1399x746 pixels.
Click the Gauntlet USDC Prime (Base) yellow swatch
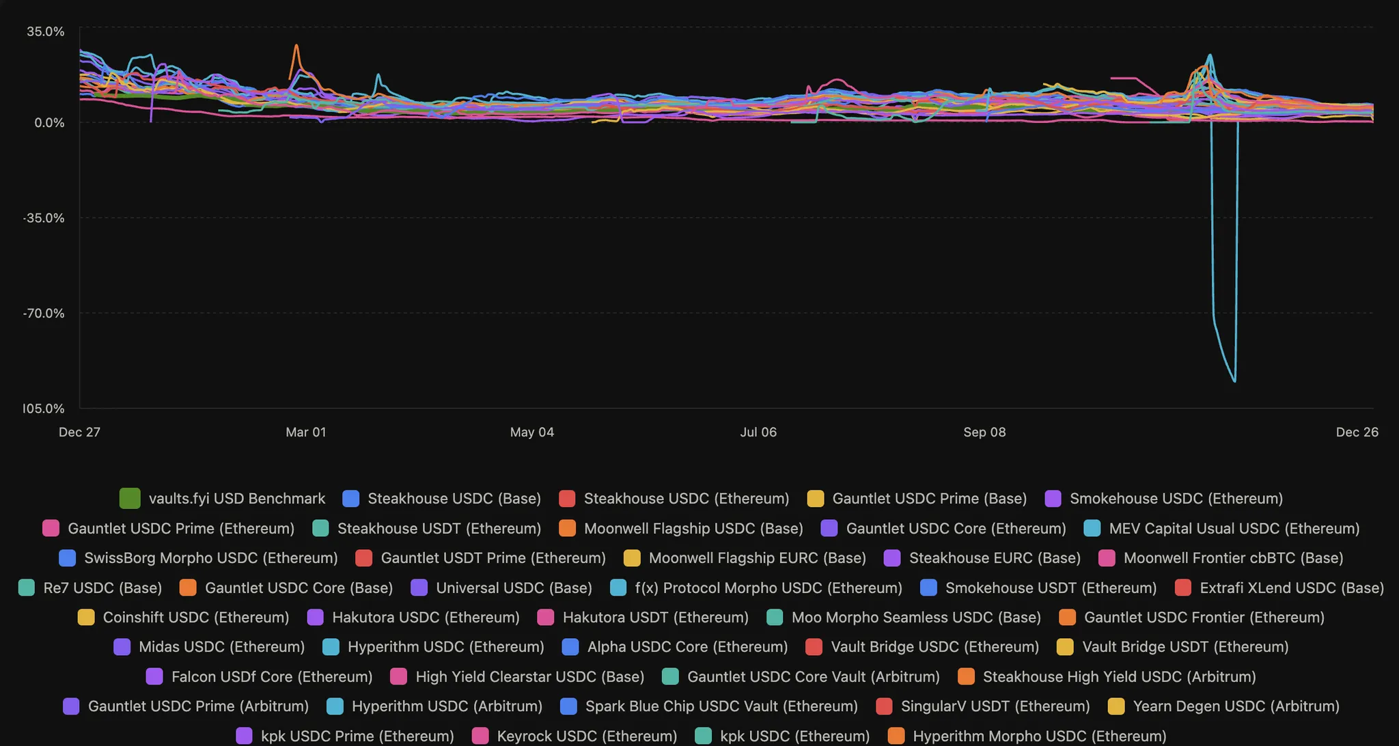(816, 499)
